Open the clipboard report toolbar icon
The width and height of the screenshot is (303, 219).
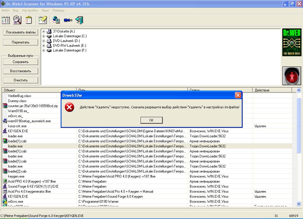[x=29, y=20]
